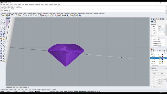Enable the Perp osnap checkbox

click(x=25, y=90)
